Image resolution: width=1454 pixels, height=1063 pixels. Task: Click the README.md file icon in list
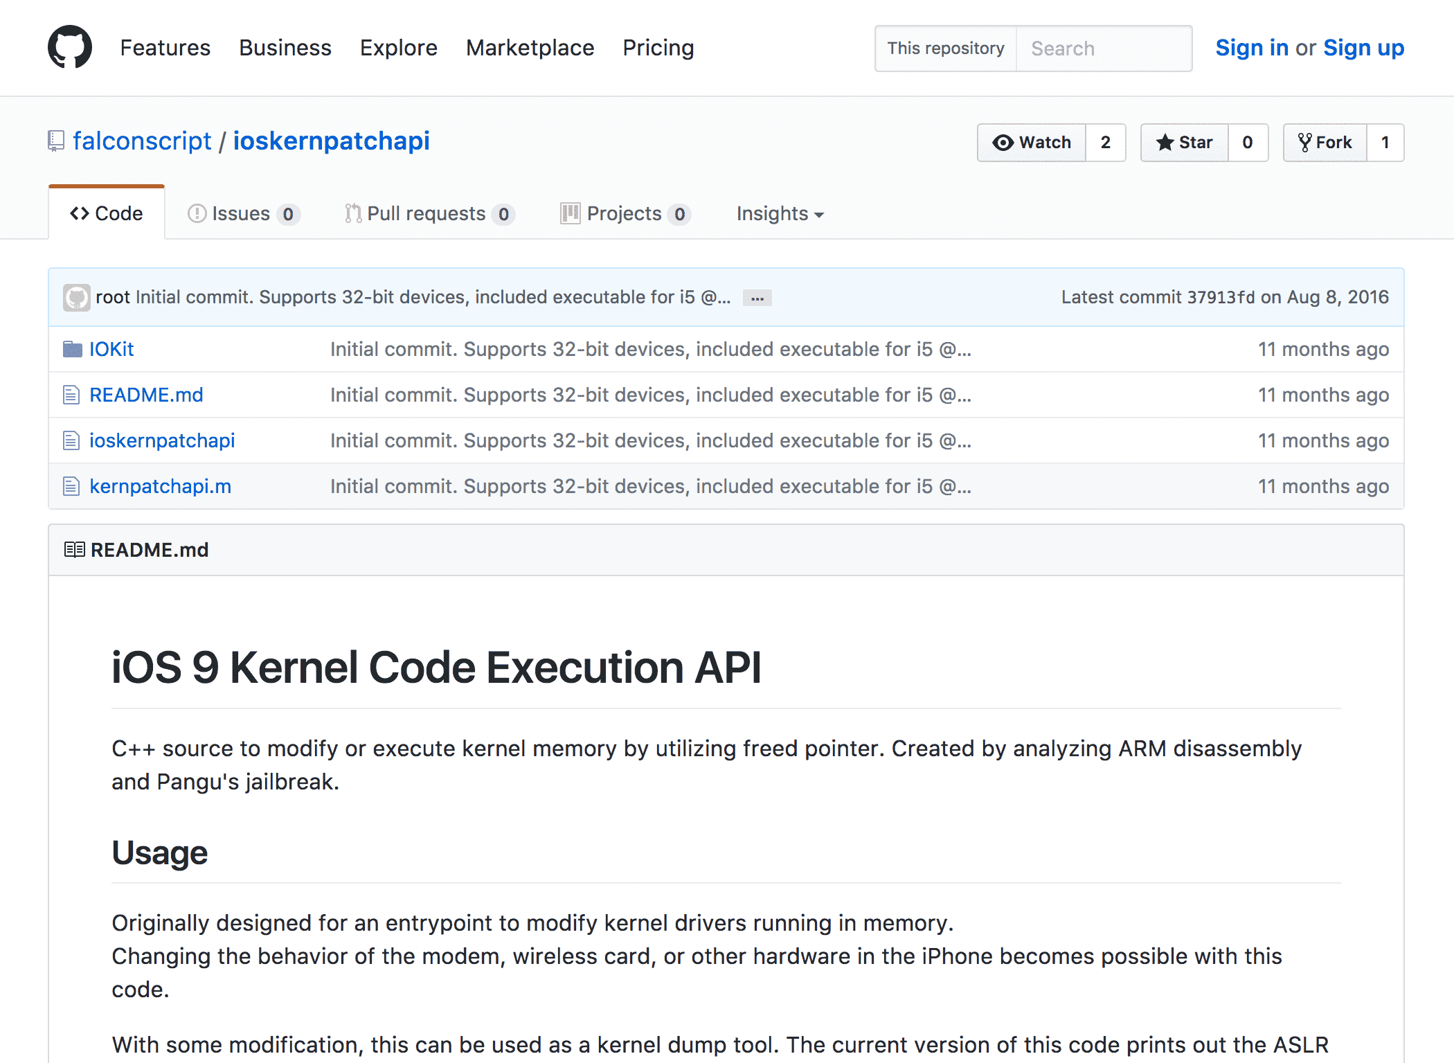click(71, 395)
